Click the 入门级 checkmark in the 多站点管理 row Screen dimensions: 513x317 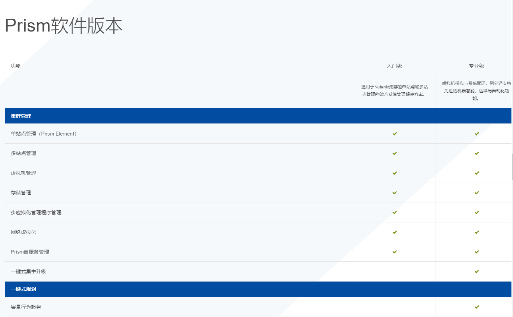pos(395,153)
